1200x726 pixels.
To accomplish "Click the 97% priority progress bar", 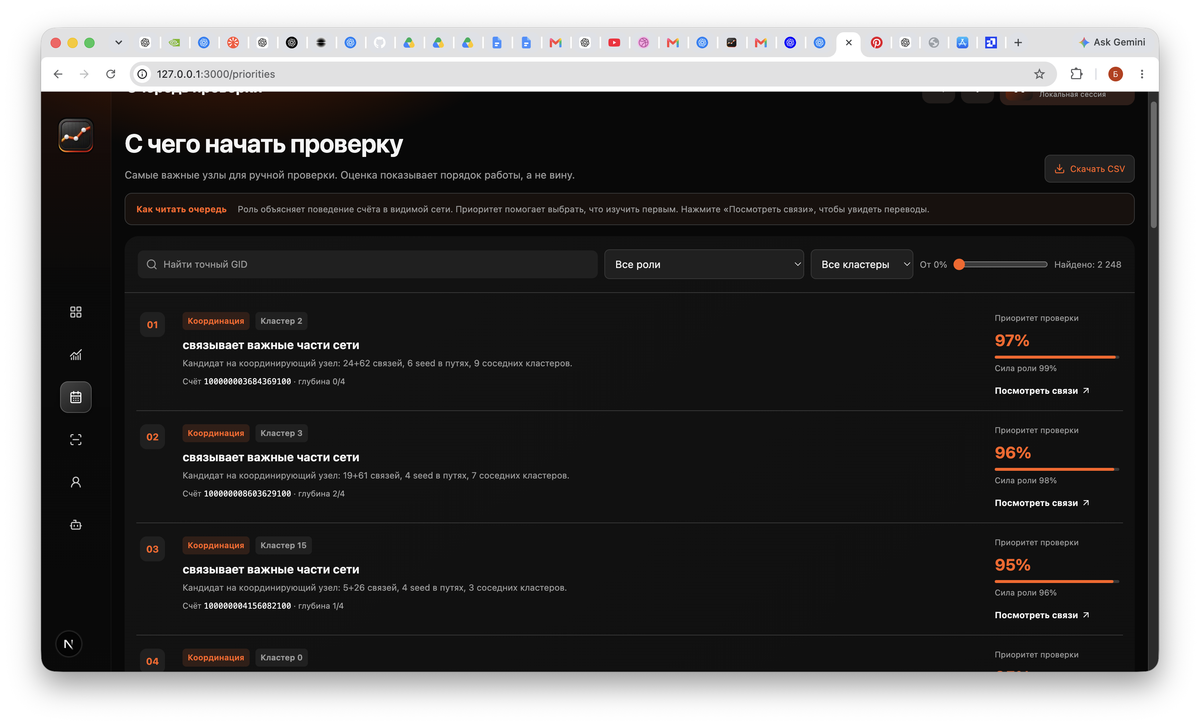I will point(1056,357).
